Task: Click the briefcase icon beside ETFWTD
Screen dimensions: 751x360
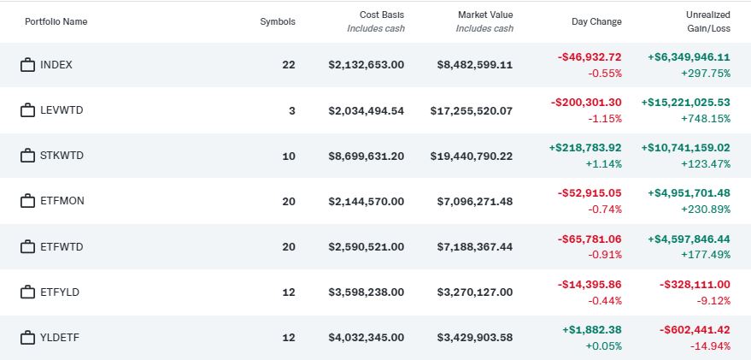Action: pos(27,246)
